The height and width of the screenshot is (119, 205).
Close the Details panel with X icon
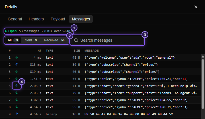(x=196, y=7)
